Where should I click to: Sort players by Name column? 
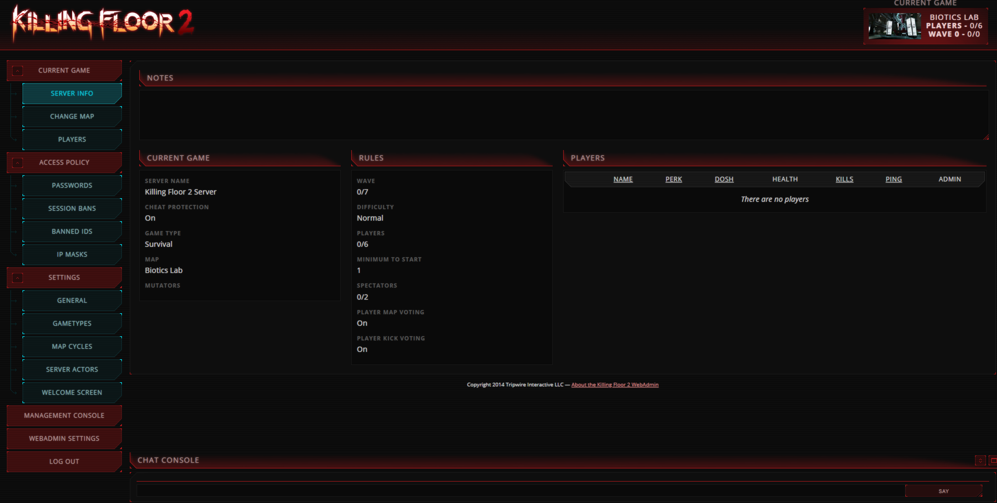coord(623,179)
